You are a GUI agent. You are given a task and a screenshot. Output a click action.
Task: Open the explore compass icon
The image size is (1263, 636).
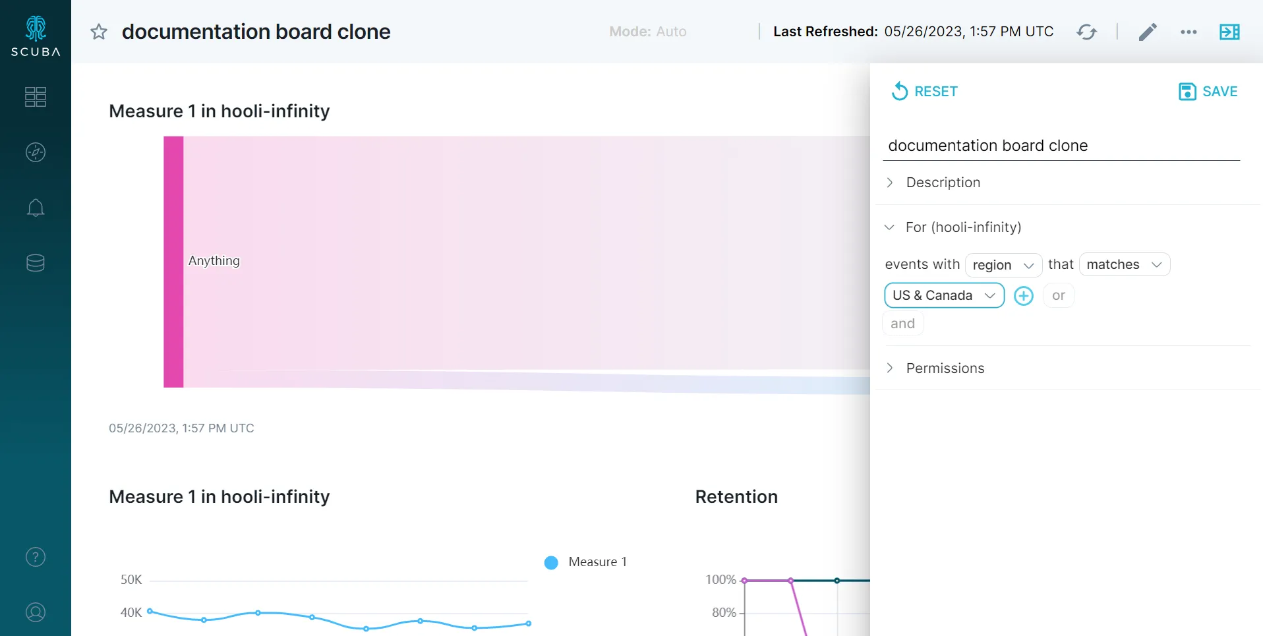point(36,152)
